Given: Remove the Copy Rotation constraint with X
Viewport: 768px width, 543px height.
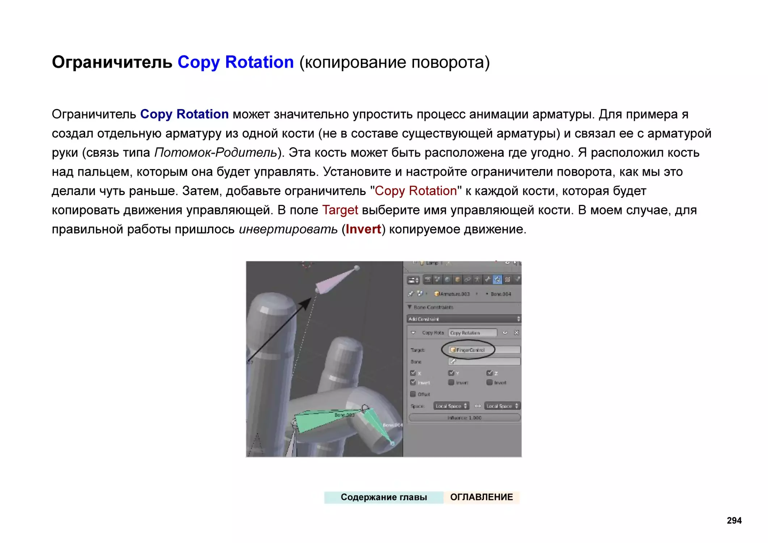Looking at the screenshot, I should pyautogui.click(x=516, y=333).
